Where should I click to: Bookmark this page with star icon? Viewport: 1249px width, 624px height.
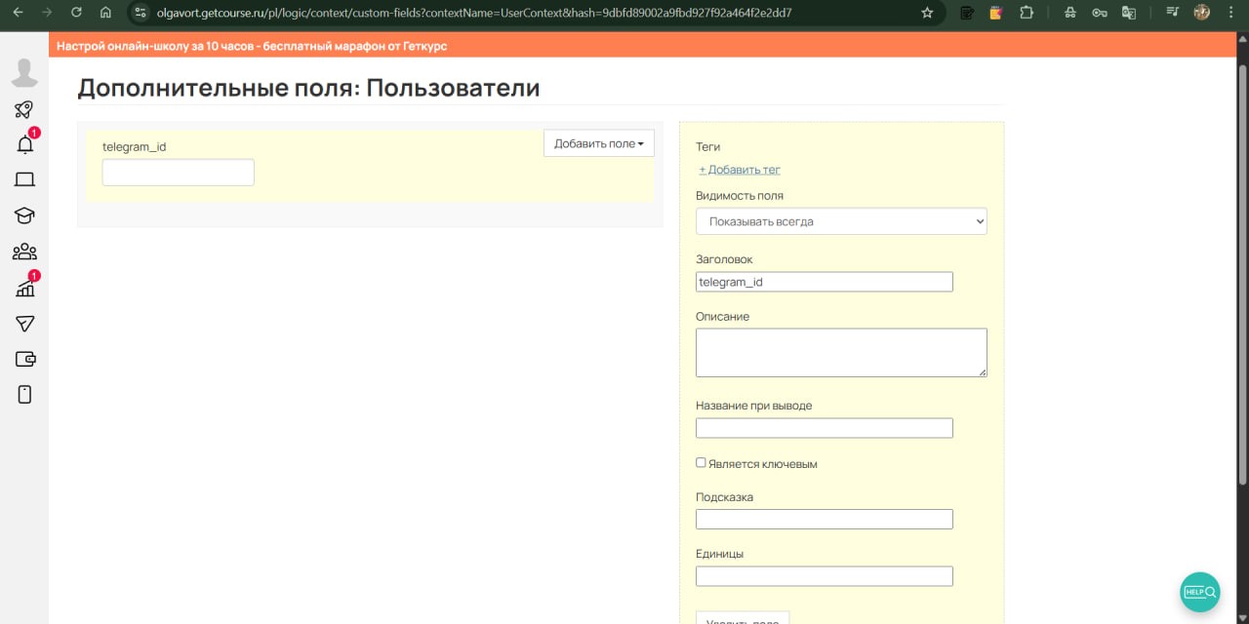pos(927,13)
